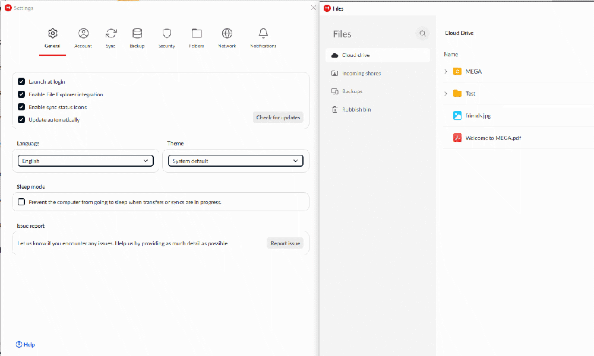The width and height of the screenshot is (594, 356).
Task: Click the search magnifier in Files
Action: pos(422,34)
